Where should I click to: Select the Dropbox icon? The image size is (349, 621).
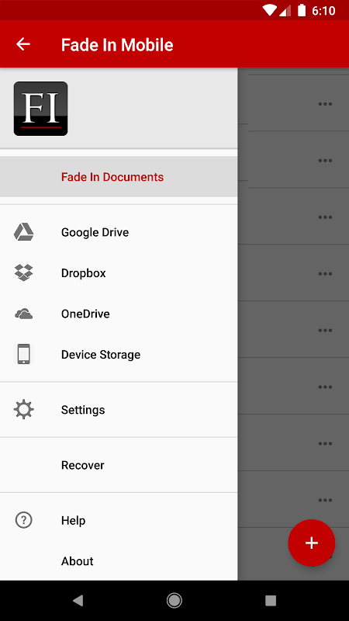pos(24,273)
